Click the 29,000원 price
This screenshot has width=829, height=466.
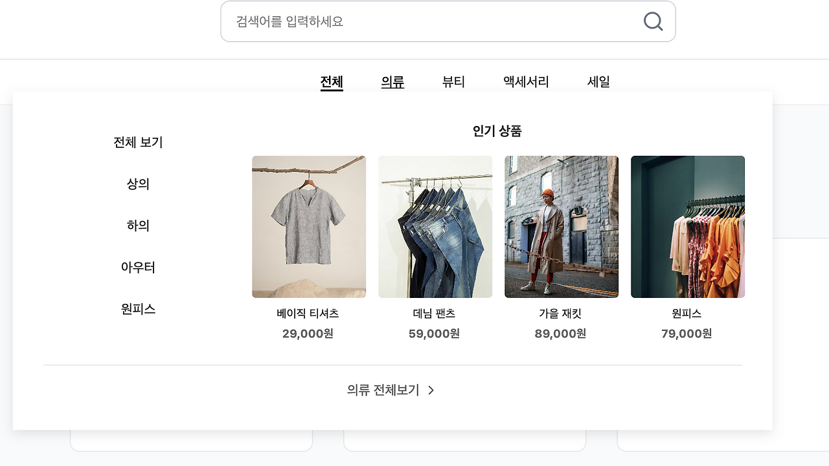pyautogui.click(x=308, y=334)
